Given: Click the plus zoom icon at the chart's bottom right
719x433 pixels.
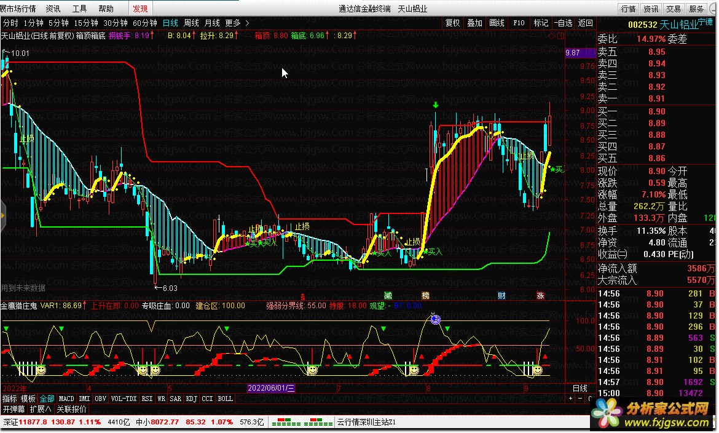Looking at the screenshot, I should tap(571, 398).
